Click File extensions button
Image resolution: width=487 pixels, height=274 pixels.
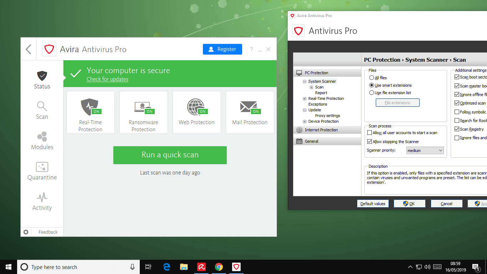coord(398,103)
